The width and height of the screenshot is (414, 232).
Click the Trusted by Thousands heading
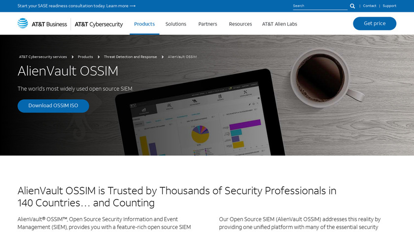(177, 197)
